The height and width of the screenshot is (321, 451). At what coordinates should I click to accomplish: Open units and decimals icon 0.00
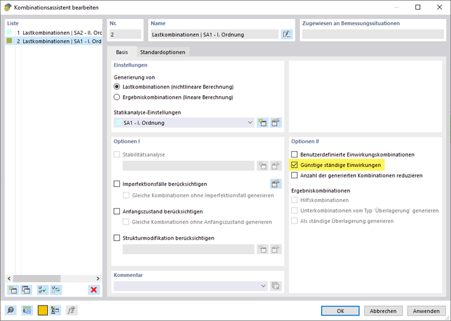27,310
